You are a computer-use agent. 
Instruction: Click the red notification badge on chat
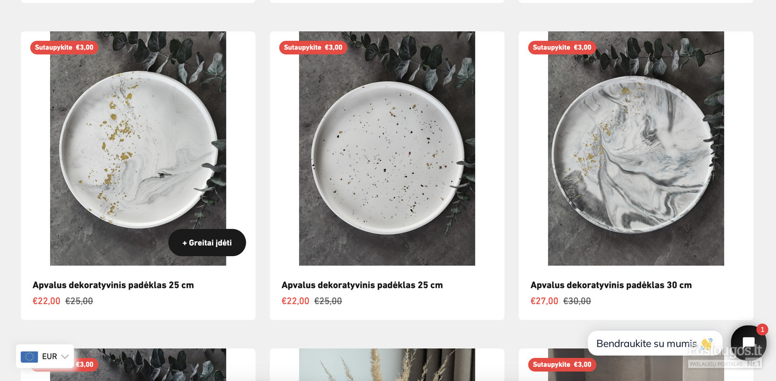point(762,329)
